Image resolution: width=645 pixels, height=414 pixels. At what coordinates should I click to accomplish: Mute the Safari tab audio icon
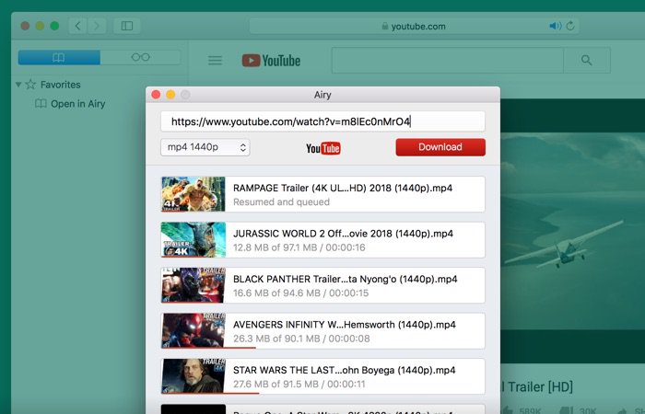[555, 26]
